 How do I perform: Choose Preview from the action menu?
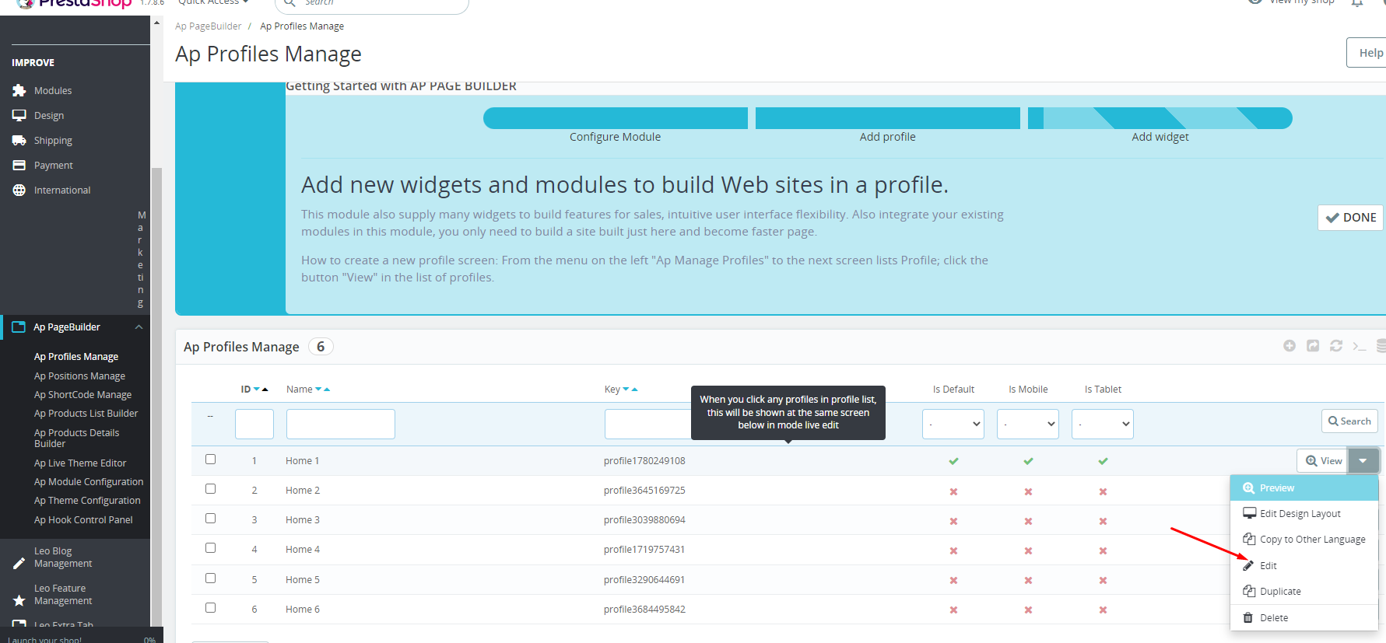1304,488
